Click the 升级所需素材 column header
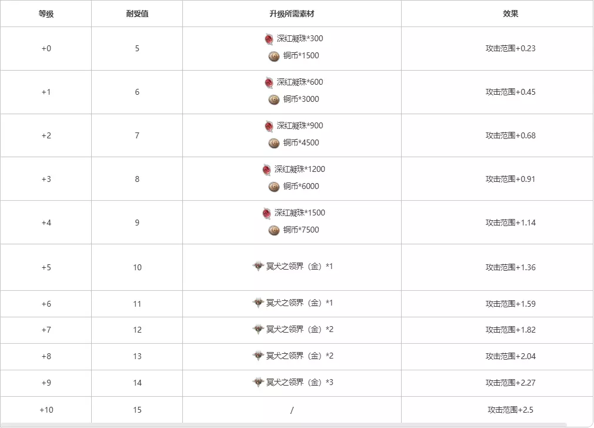 point(292,14)
